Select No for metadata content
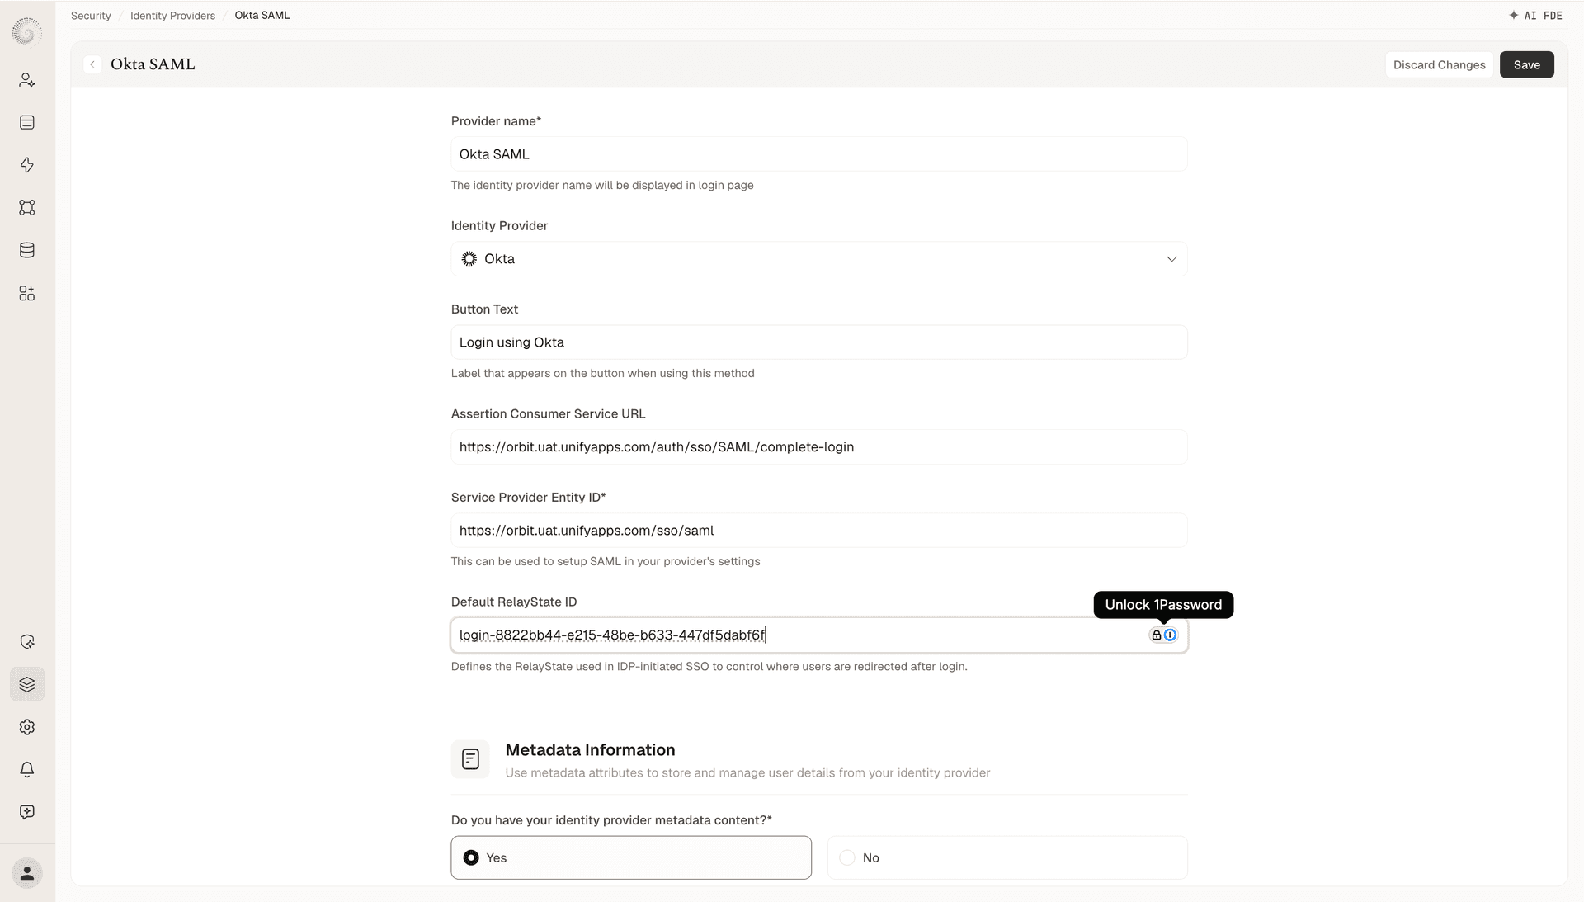Screen dimensions: 1584x902 [1007, 857]
